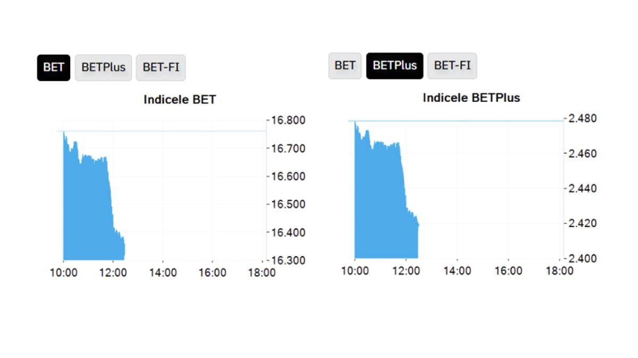This screenshot has width=638, height=358.
Task: Click the 16.500 y-axis label
Action: point(288,204)
